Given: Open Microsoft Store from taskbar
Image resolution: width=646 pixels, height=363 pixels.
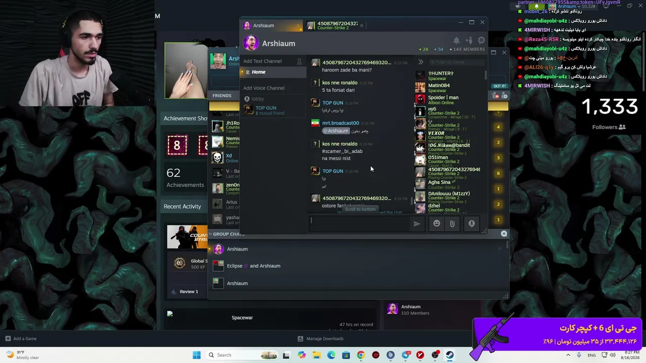Looking at the screenshot, I should pos(346,355).
